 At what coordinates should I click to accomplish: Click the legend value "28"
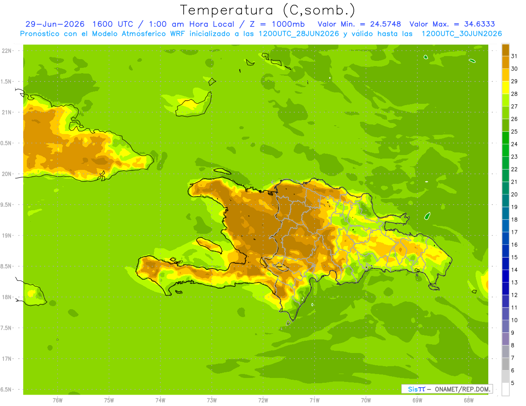point(514,94)
